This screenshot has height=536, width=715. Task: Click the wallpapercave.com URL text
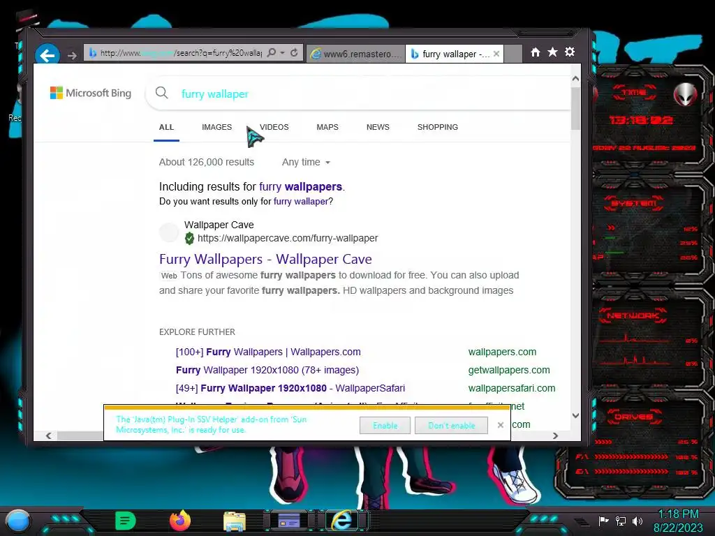pyautogui.click(x=287, y=239)
